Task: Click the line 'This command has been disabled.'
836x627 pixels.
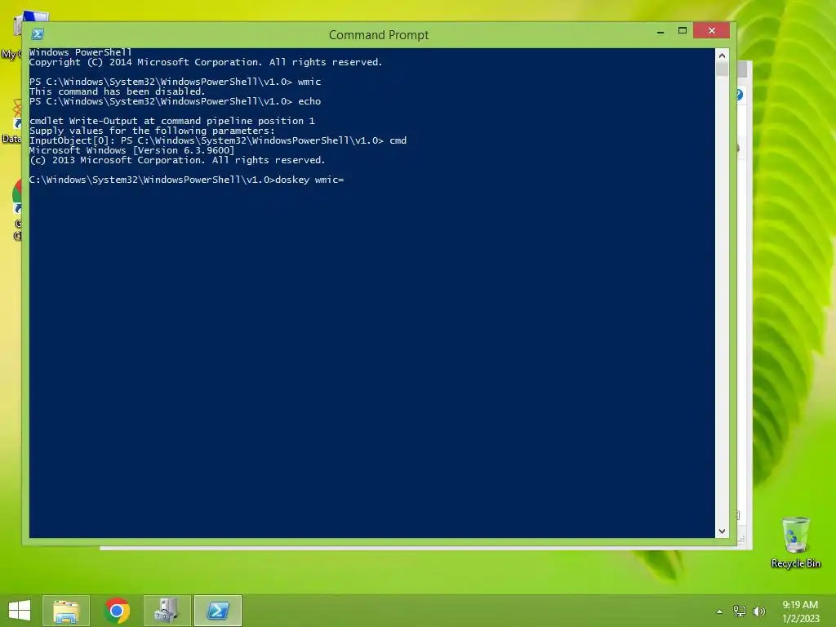Action: 118,91
